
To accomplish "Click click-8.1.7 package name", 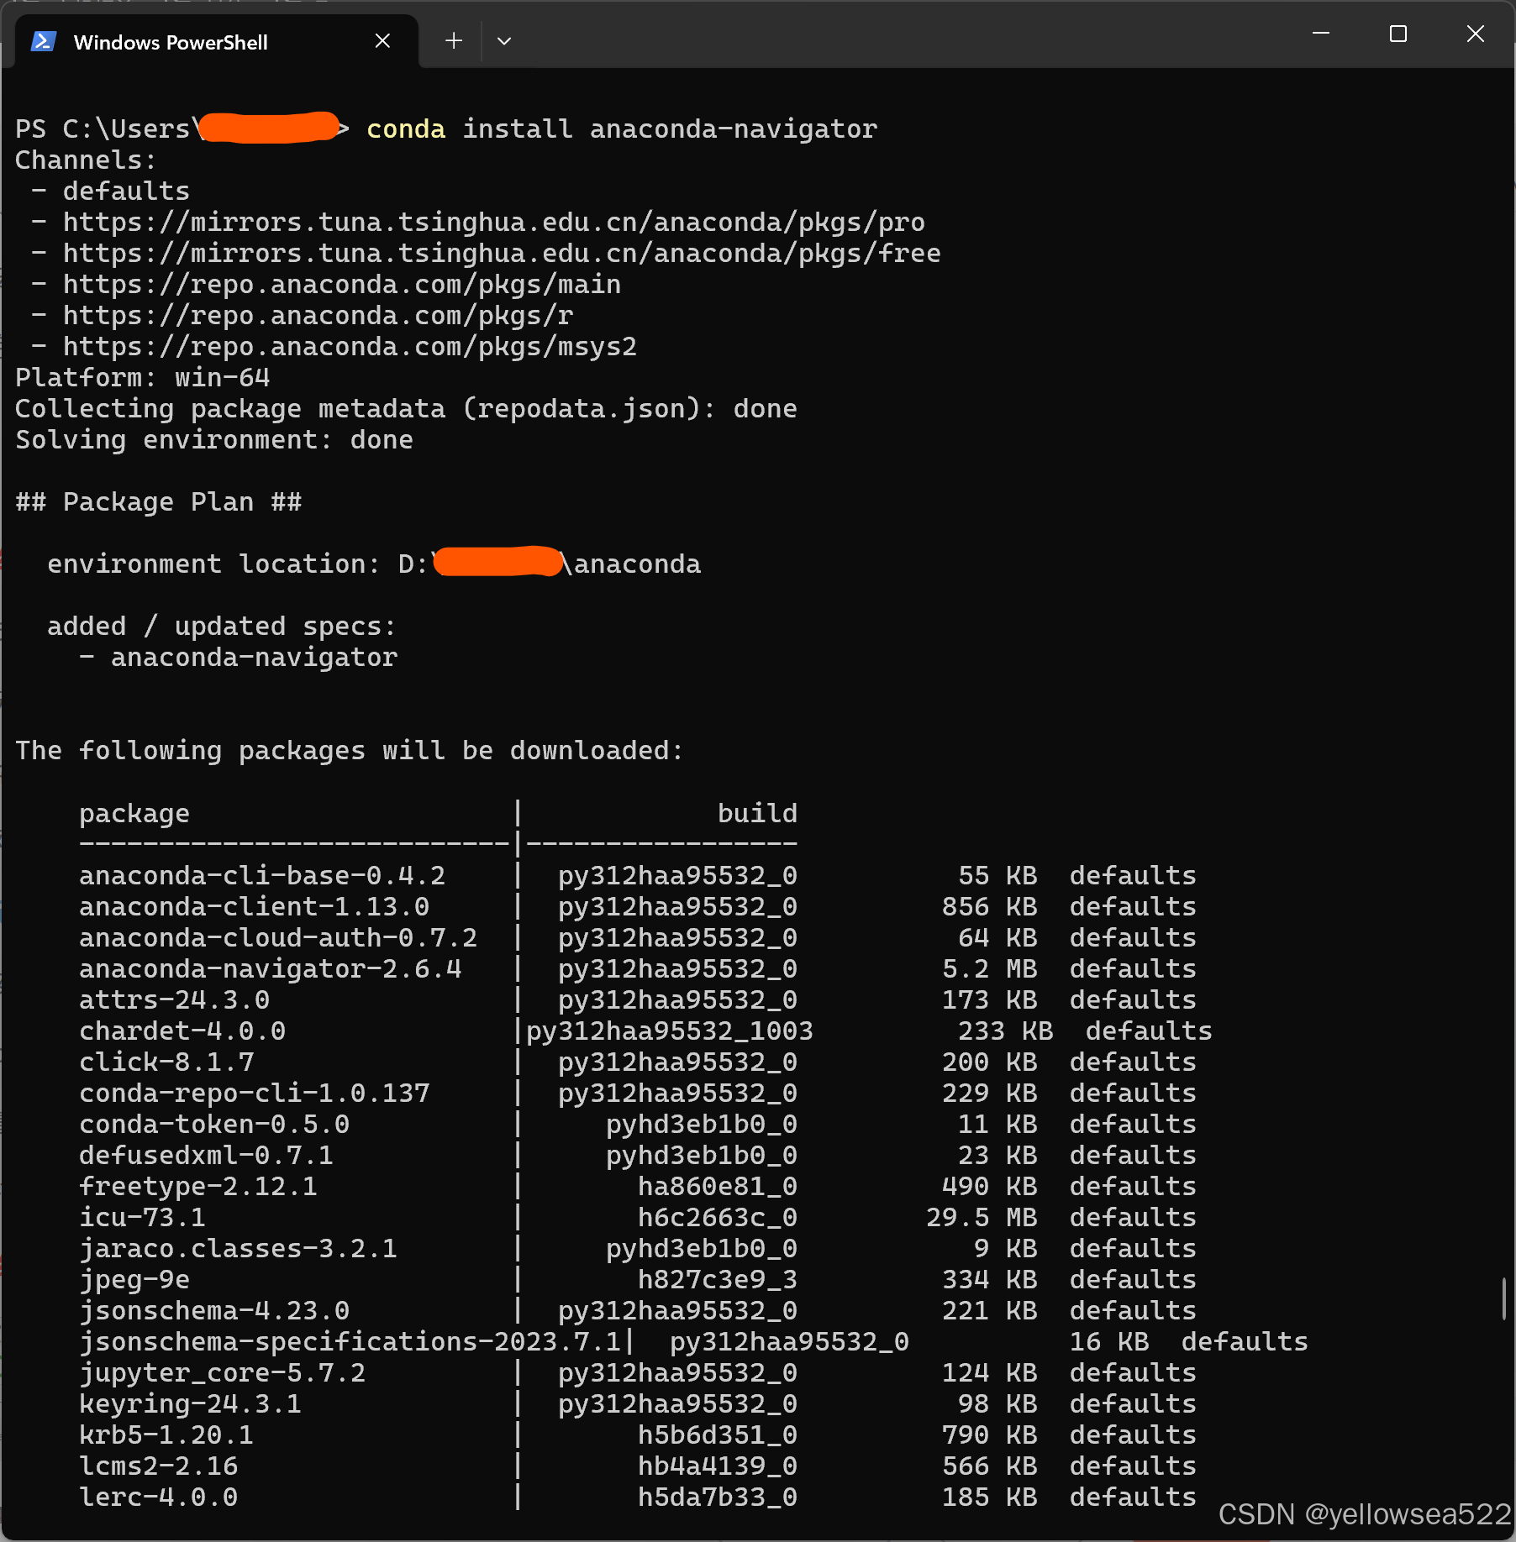I will click(x=166, y=1062).
